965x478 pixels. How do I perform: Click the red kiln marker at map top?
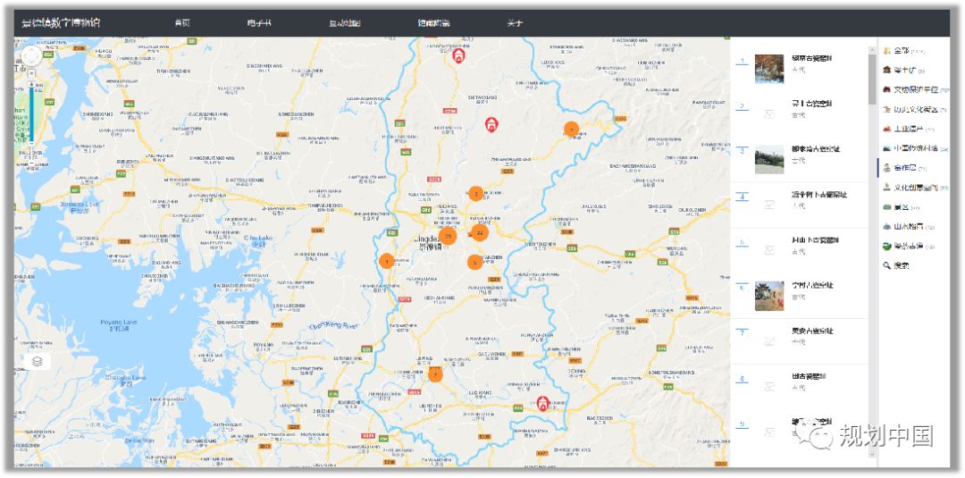[458, 55]
